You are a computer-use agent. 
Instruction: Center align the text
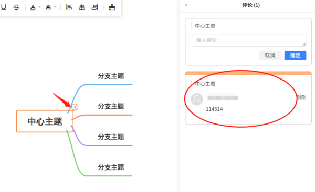tap(82, 7)
